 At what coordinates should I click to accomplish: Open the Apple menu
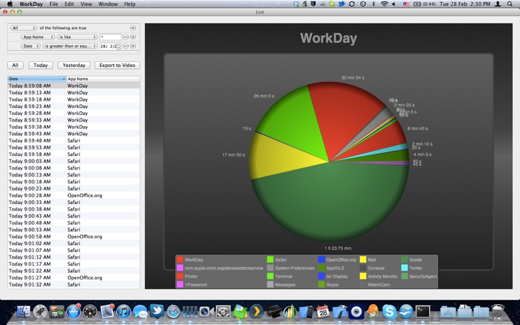pyautogui.click(x=10, y=4)
